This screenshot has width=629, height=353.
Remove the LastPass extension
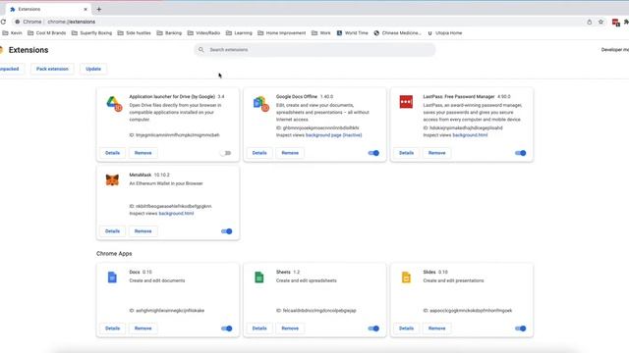click(436, 153)
